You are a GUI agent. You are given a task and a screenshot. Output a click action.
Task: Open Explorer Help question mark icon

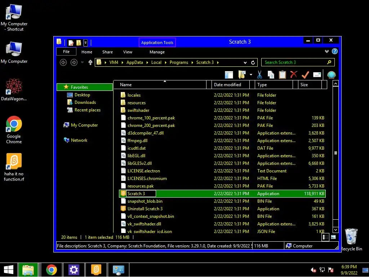(x=335, y=51)
